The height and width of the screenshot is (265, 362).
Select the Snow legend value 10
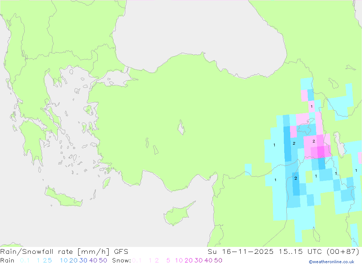[179, 260]
